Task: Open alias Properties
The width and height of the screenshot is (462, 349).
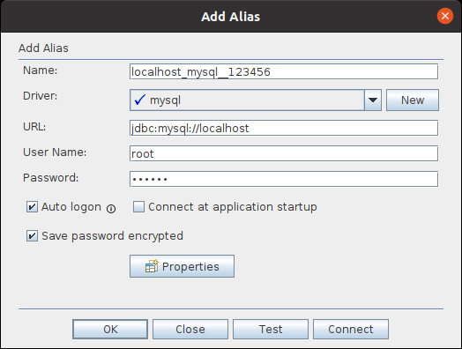Action: pos(183,266)
